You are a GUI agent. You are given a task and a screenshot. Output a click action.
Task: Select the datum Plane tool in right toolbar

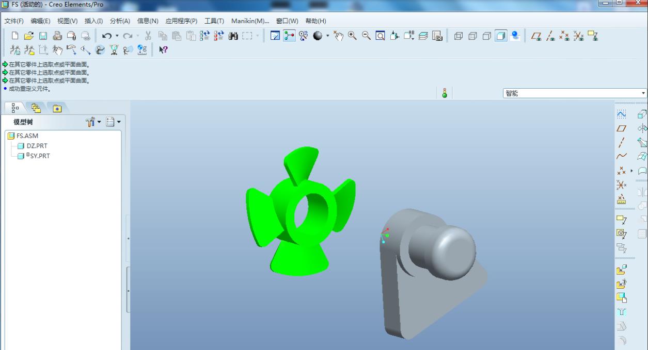tap(622, 127)
